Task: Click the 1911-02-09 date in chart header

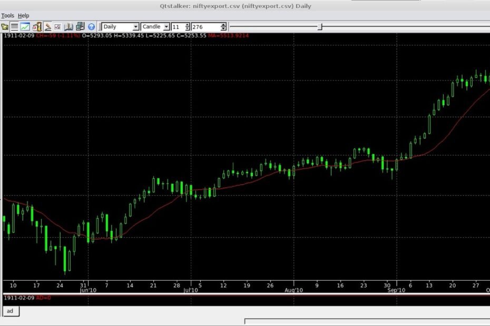Action: [19, 36]
